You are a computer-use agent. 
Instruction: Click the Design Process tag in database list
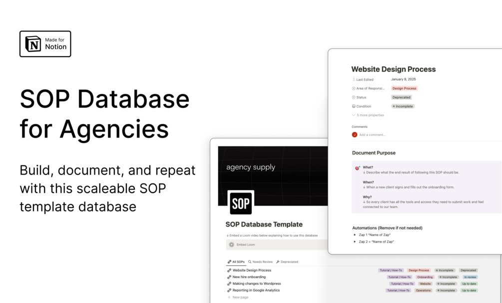(x=419, y=270)
